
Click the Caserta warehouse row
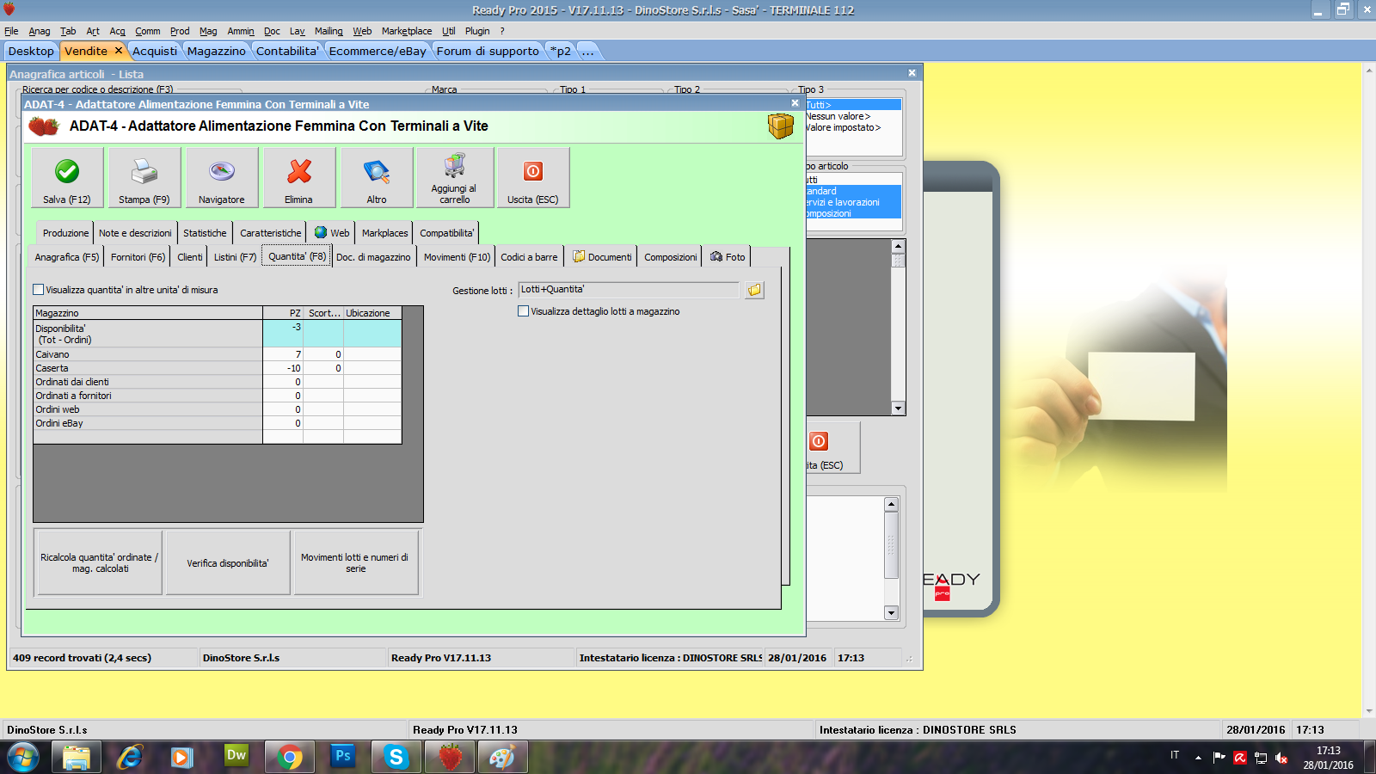click(218, 368)
